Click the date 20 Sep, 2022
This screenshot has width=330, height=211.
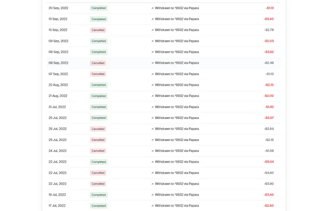pyautogui.click(x=58, y=8)
